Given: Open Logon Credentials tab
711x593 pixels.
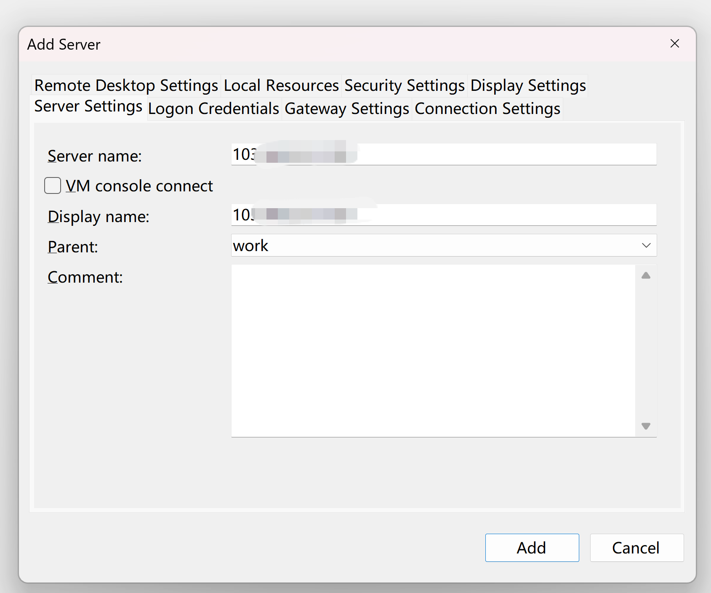Looking at the screenshot, I should (214, 109).
